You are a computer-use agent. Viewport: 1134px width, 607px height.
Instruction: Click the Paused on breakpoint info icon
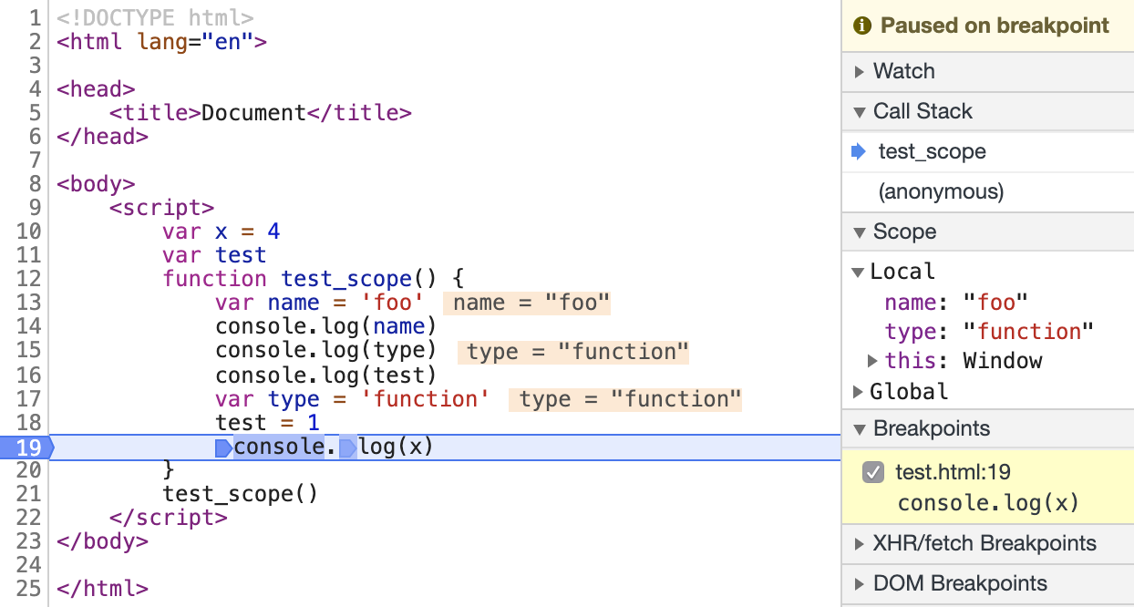(861, 26)
